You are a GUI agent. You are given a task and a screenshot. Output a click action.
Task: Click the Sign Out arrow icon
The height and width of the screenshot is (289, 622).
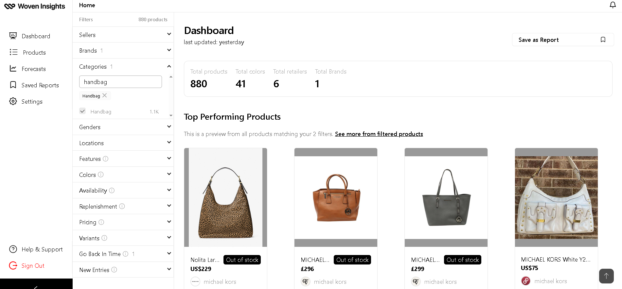point(13,265)
